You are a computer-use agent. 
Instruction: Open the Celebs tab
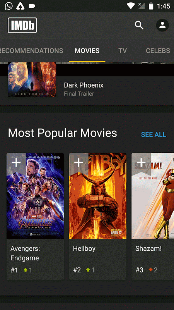coord(158,51)
